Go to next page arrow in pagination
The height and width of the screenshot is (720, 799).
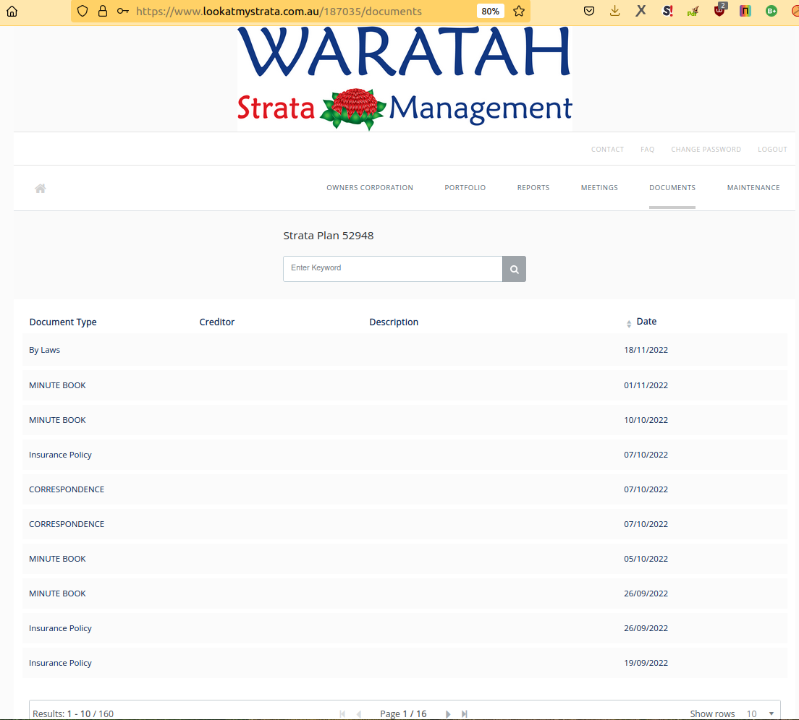pyautogui.click(x=448, y=713)
